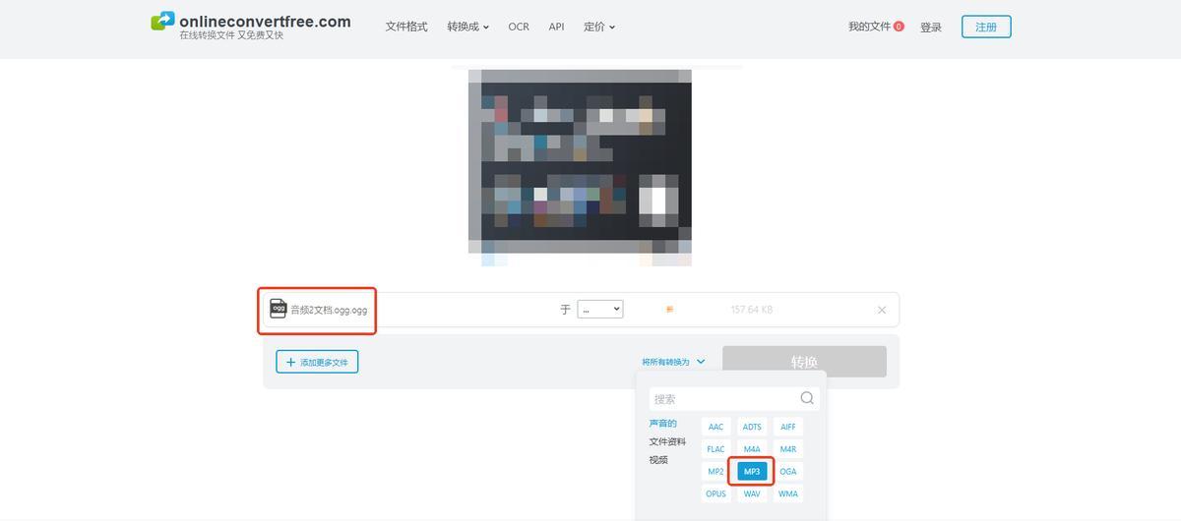Screen dimensions: 1181x521
Task: Open the 转换成 dropdown menu
Action: click(x=467, y=27)
